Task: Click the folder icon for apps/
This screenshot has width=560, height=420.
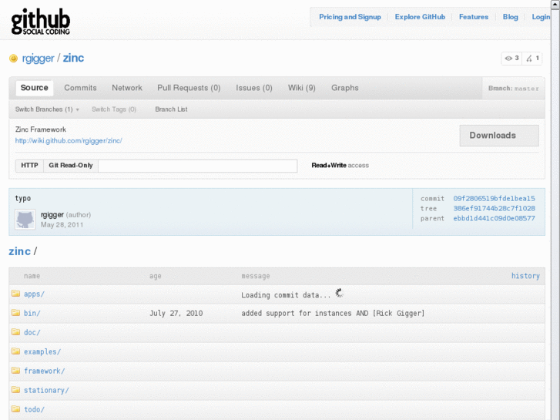Action: point(15,294)
